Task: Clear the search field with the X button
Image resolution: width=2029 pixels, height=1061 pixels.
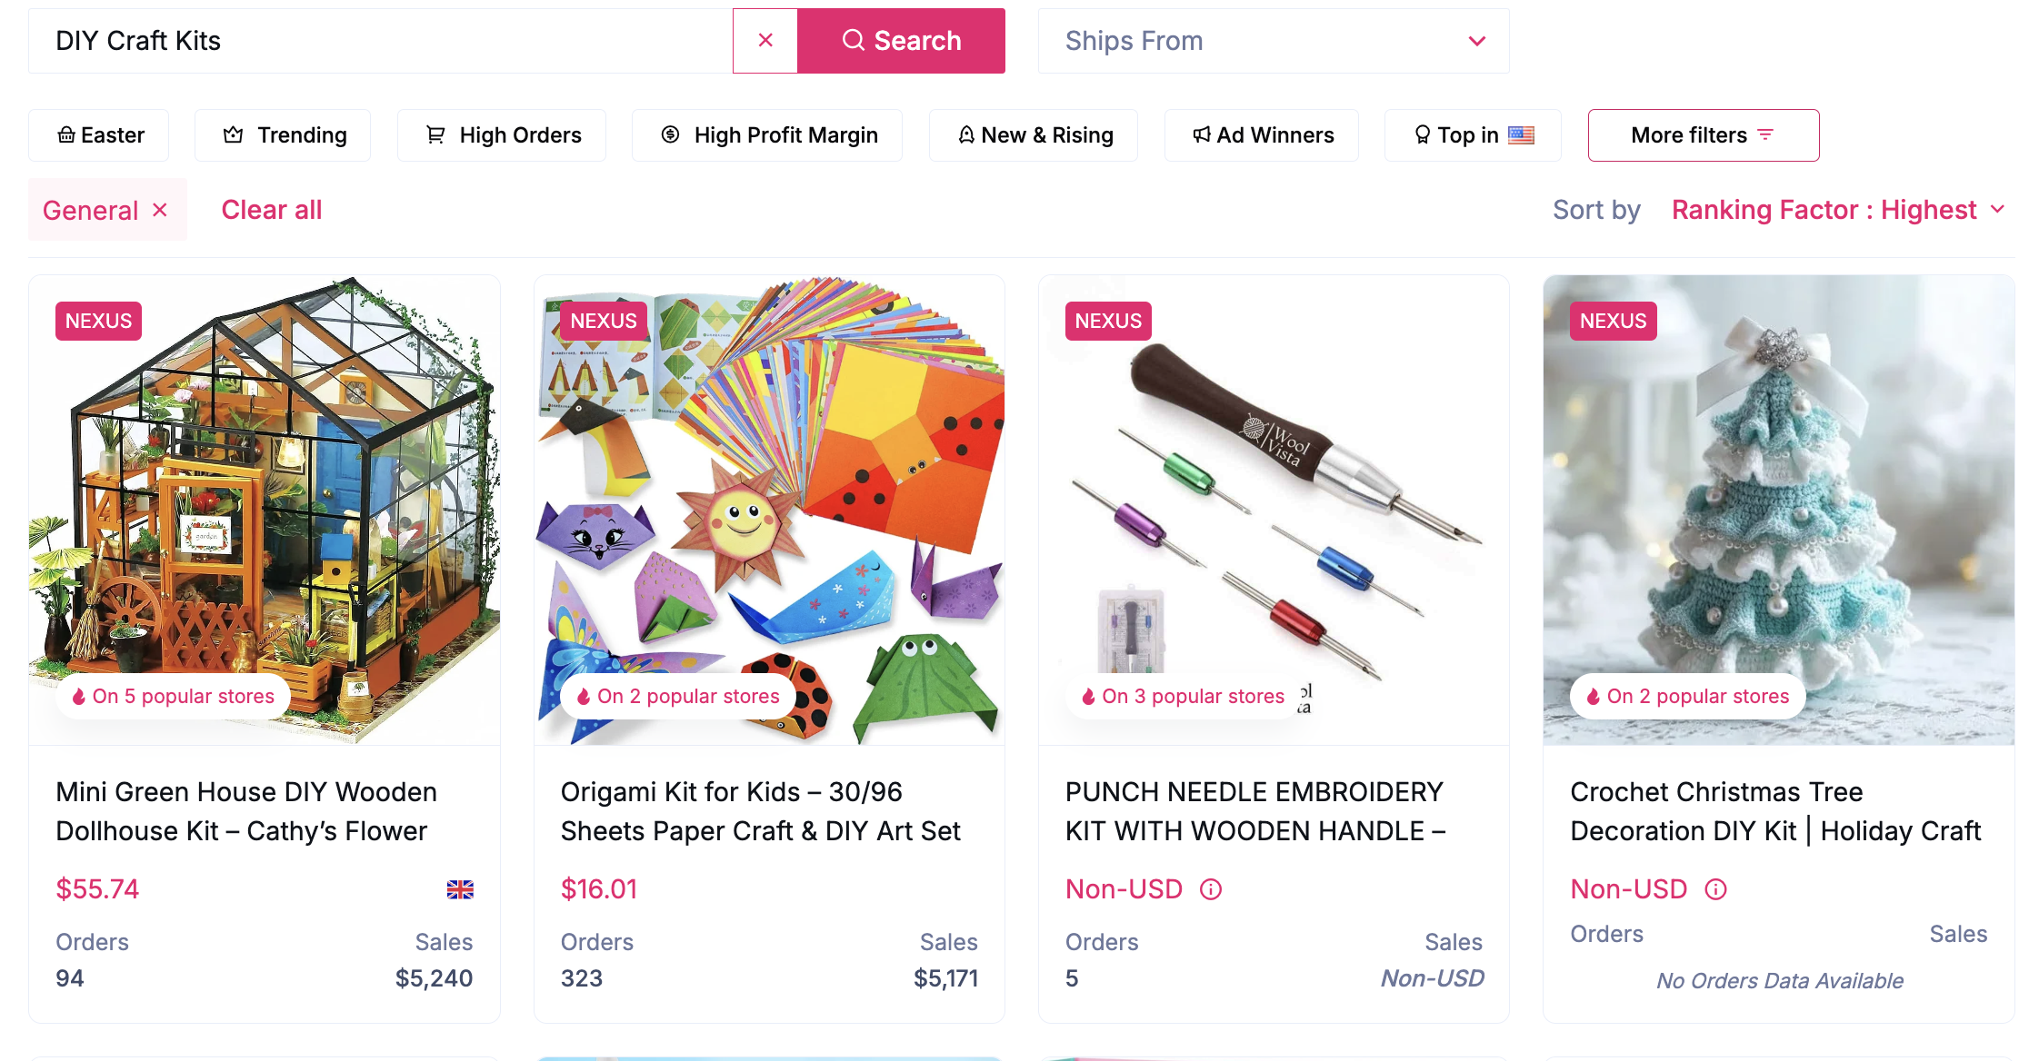Action: pyautogui.click(x=765, y=40)
